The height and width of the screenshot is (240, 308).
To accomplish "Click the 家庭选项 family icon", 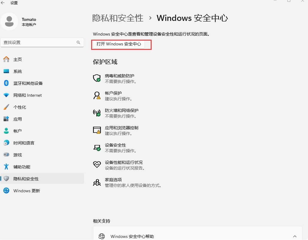I will pos(97,182).
